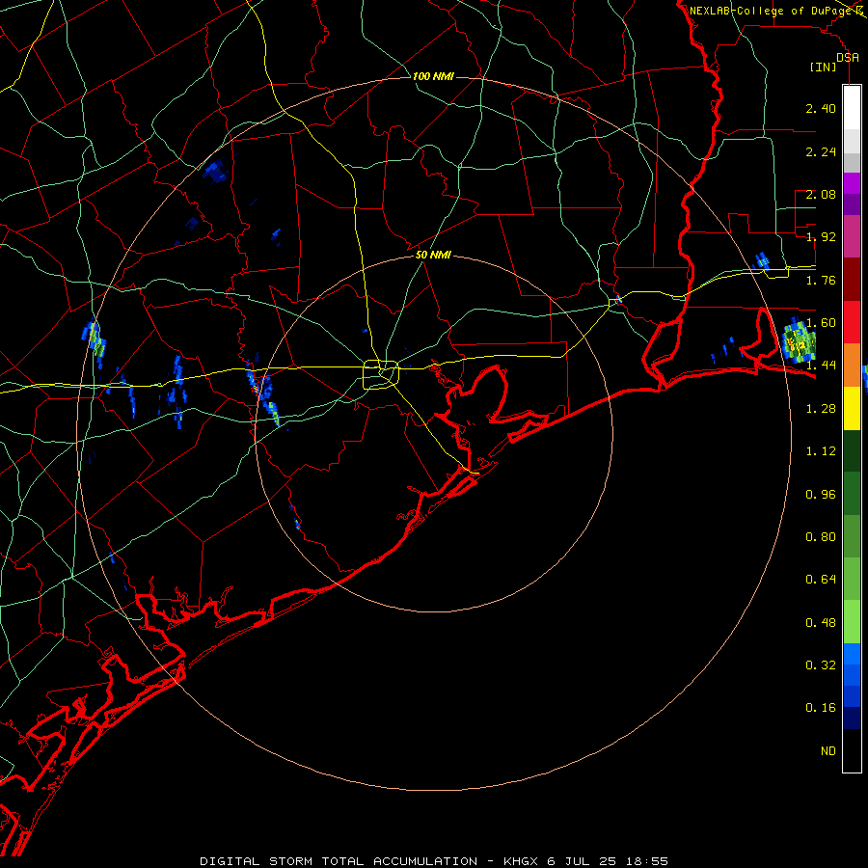The image size is (868, 868).
Task: Select the 2.40 legend value
Action: (x=821, y=108)
